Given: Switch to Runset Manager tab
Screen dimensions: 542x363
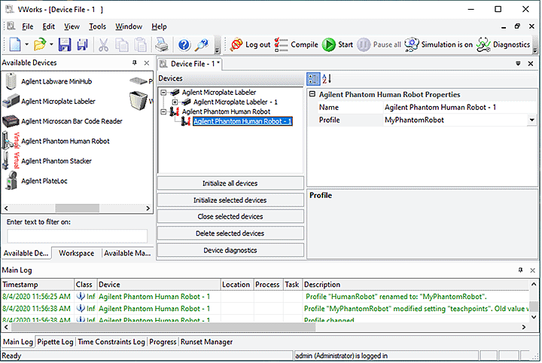Looking at the screenshot, I should click(x=207, y=342).
